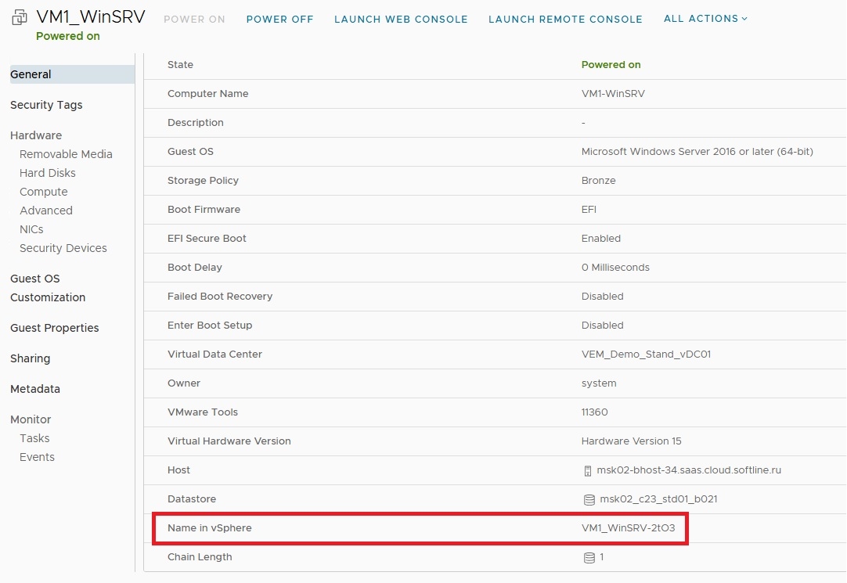Click the Computer Name value VM1-WinSRV
The height and width of the screenshot is (583, 847).
pos(613,93)
